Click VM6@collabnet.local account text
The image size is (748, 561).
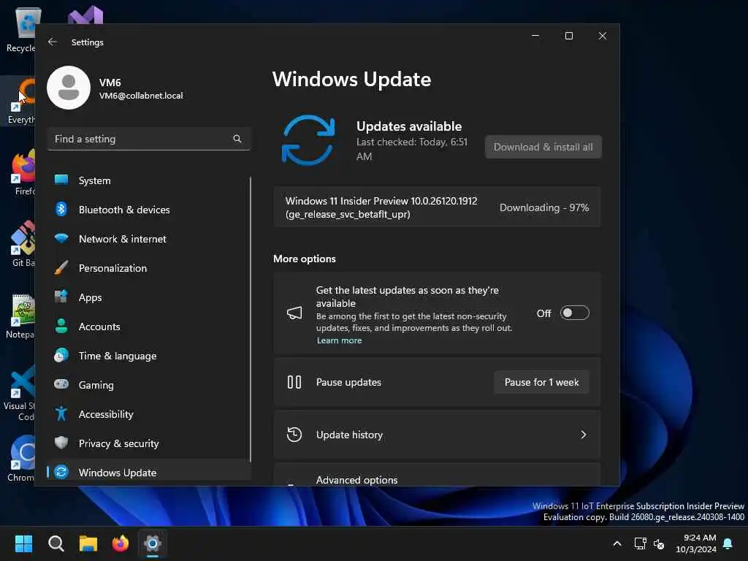[x=141, y=96]
